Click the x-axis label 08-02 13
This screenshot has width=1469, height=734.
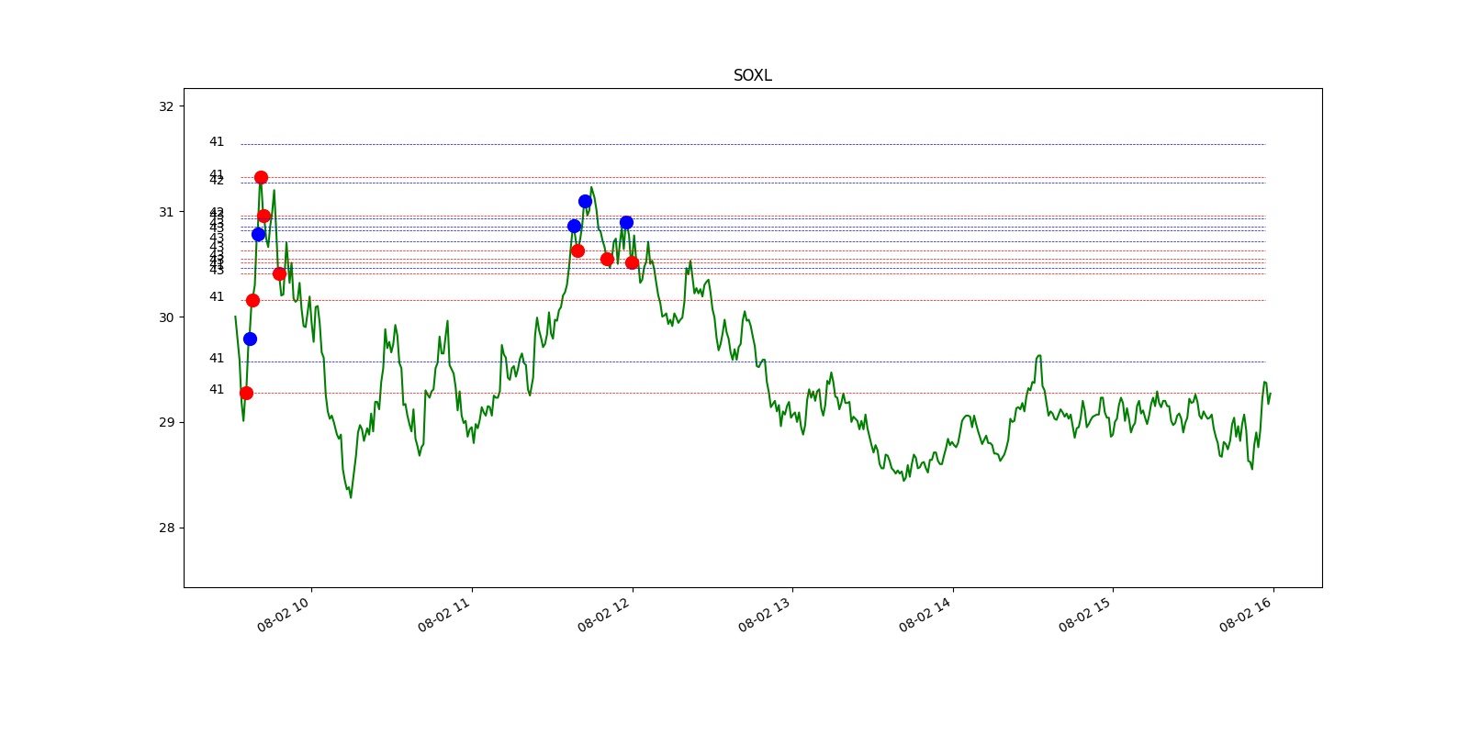(x=765, y=615)
